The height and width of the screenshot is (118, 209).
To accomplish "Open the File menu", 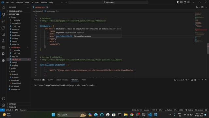I will 7,2.
